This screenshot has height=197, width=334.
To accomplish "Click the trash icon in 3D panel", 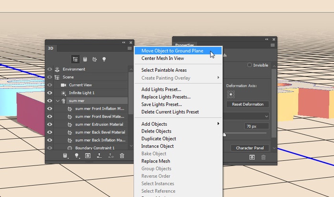I will 122,156.
